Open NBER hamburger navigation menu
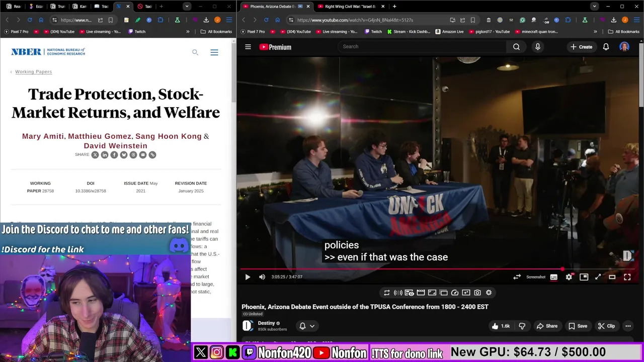The height and width of the screenshot is (362, 644). (214, 52)
